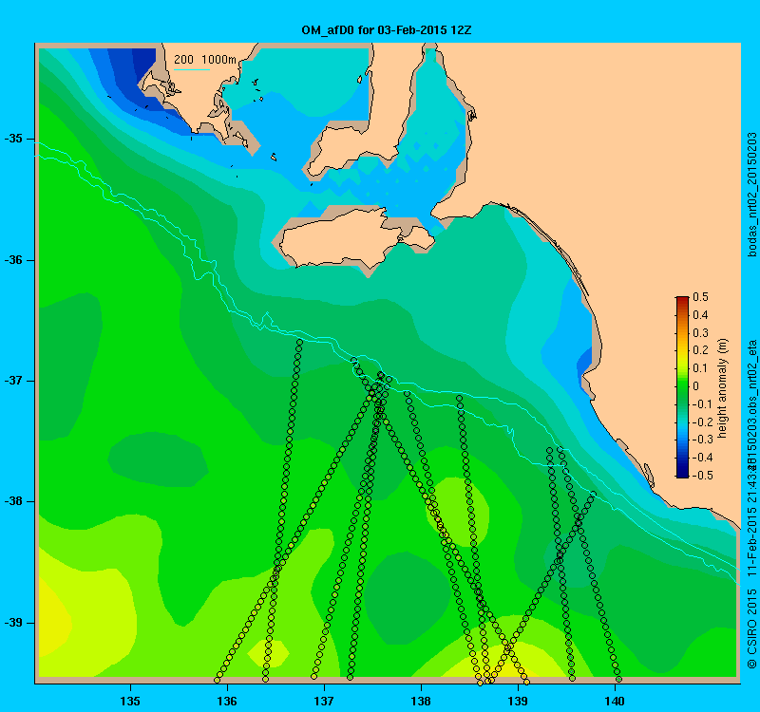Click the 'bodas_nrt02_20150203' vertical label
The image size is (760, 712).
point(751,195)
